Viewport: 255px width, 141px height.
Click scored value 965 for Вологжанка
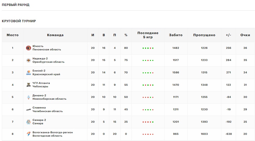(x=176, y=134)
